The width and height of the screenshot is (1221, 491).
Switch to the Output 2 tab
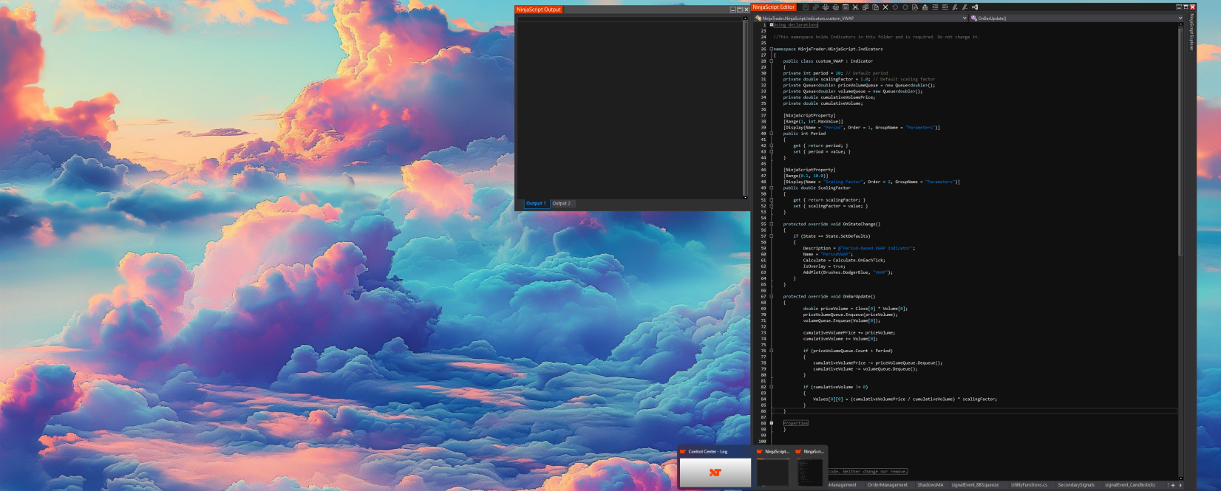tap(562, 204)
